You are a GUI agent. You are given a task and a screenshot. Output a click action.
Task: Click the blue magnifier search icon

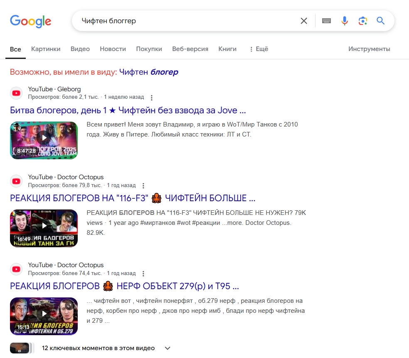point(381,21)
